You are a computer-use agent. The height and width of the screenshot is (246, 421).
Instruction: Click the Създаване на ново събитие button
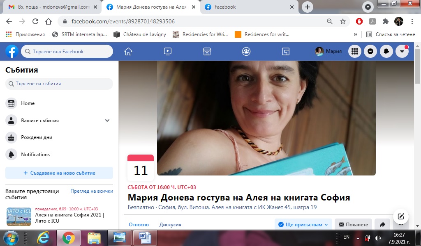pos(59,173)
